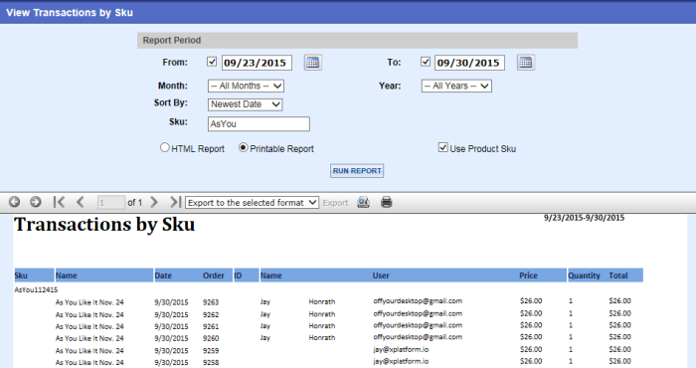Click order number 9258
696x368 pixels.
coord(211,362)
